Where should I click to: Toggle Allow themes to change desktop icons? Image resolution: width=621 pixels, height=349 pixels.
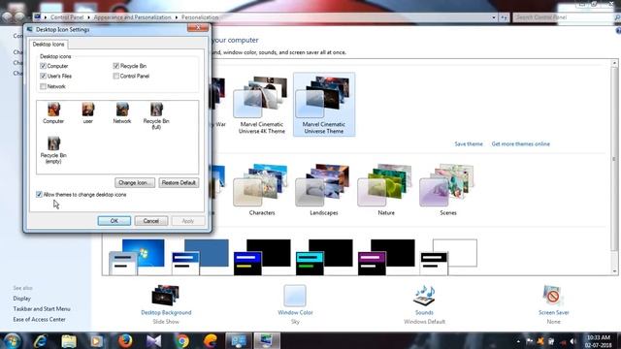point(39,194)
